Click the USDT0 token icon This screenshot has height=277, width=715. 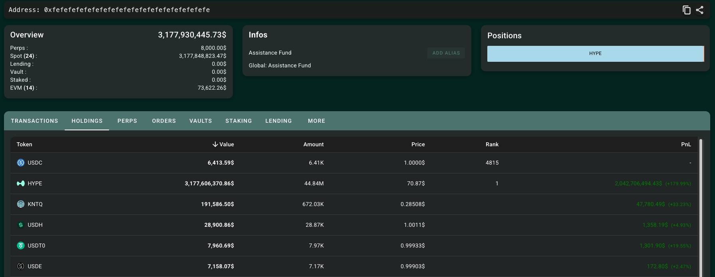pos(21,246)
